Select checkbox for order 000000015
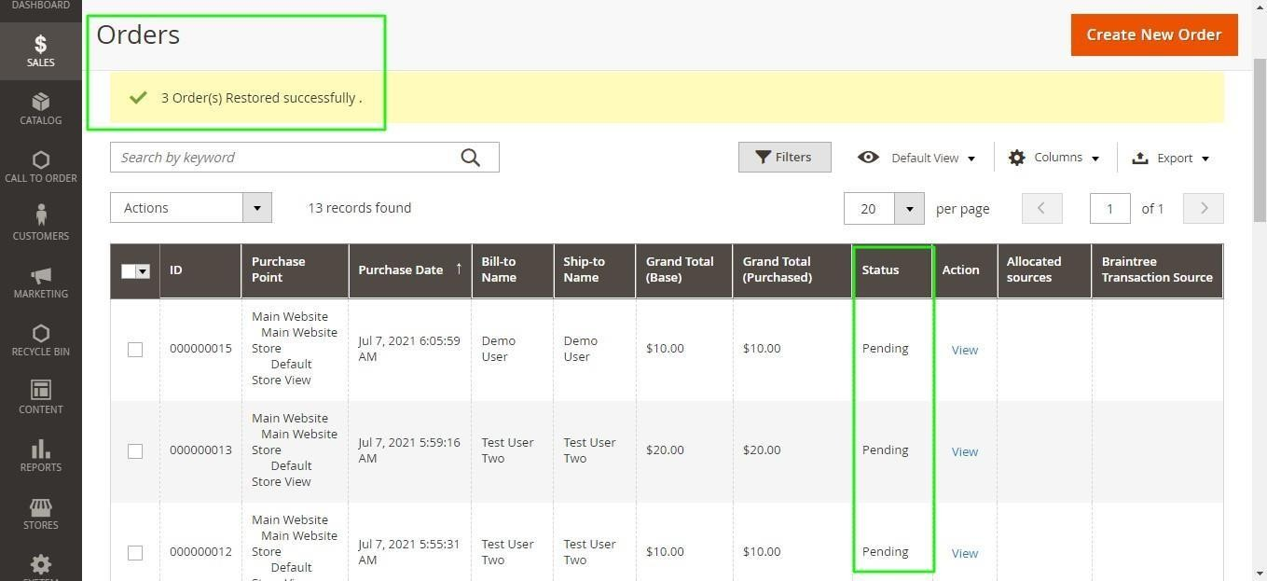 pyautogui.click(x=135, y=350)
